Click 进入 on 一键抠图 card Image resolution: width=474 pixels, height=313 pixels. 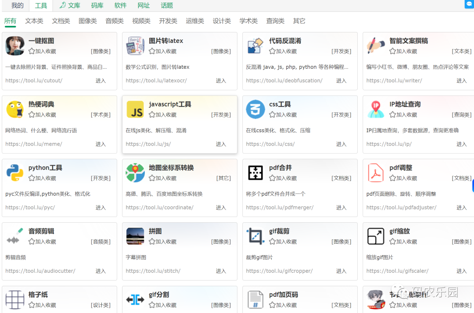101,81
